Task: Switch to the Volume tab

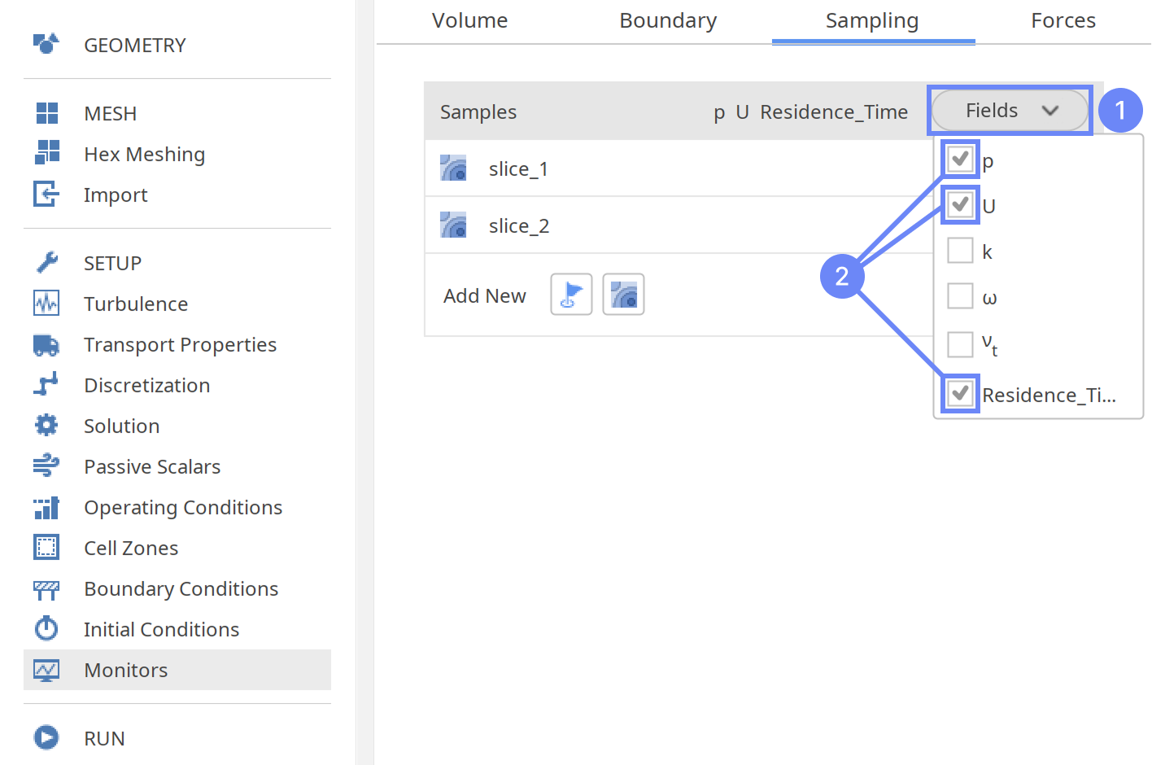Action: pyautogui.click(x=469, y=21)
